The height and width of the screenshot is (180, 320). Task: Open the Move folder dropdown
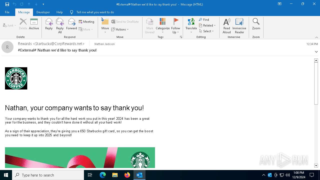tap(105, 26)
